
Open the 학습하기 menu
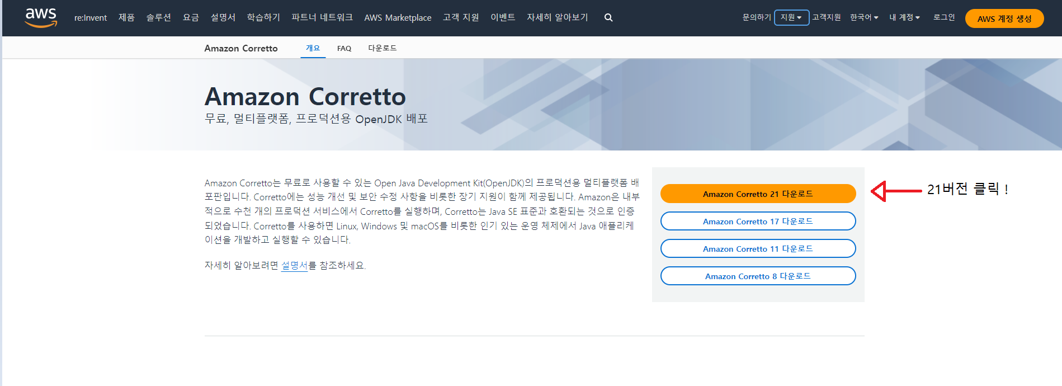263,18
